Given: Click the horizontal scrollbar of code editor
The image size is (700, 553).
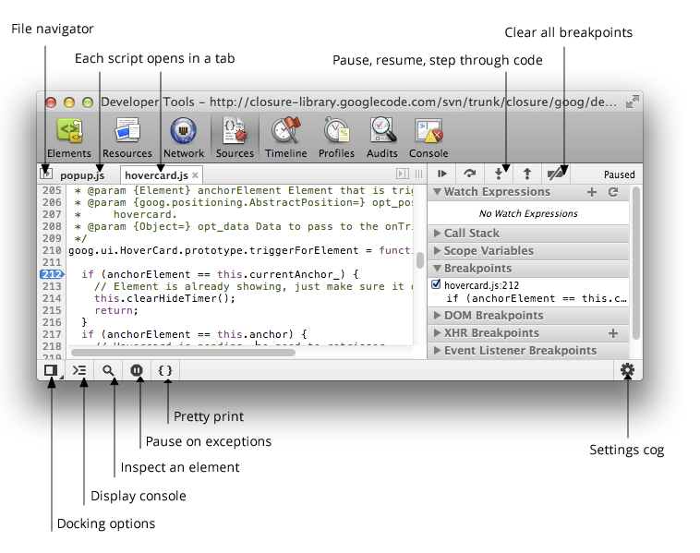Looking at the screenshot, I should (183, 353).
